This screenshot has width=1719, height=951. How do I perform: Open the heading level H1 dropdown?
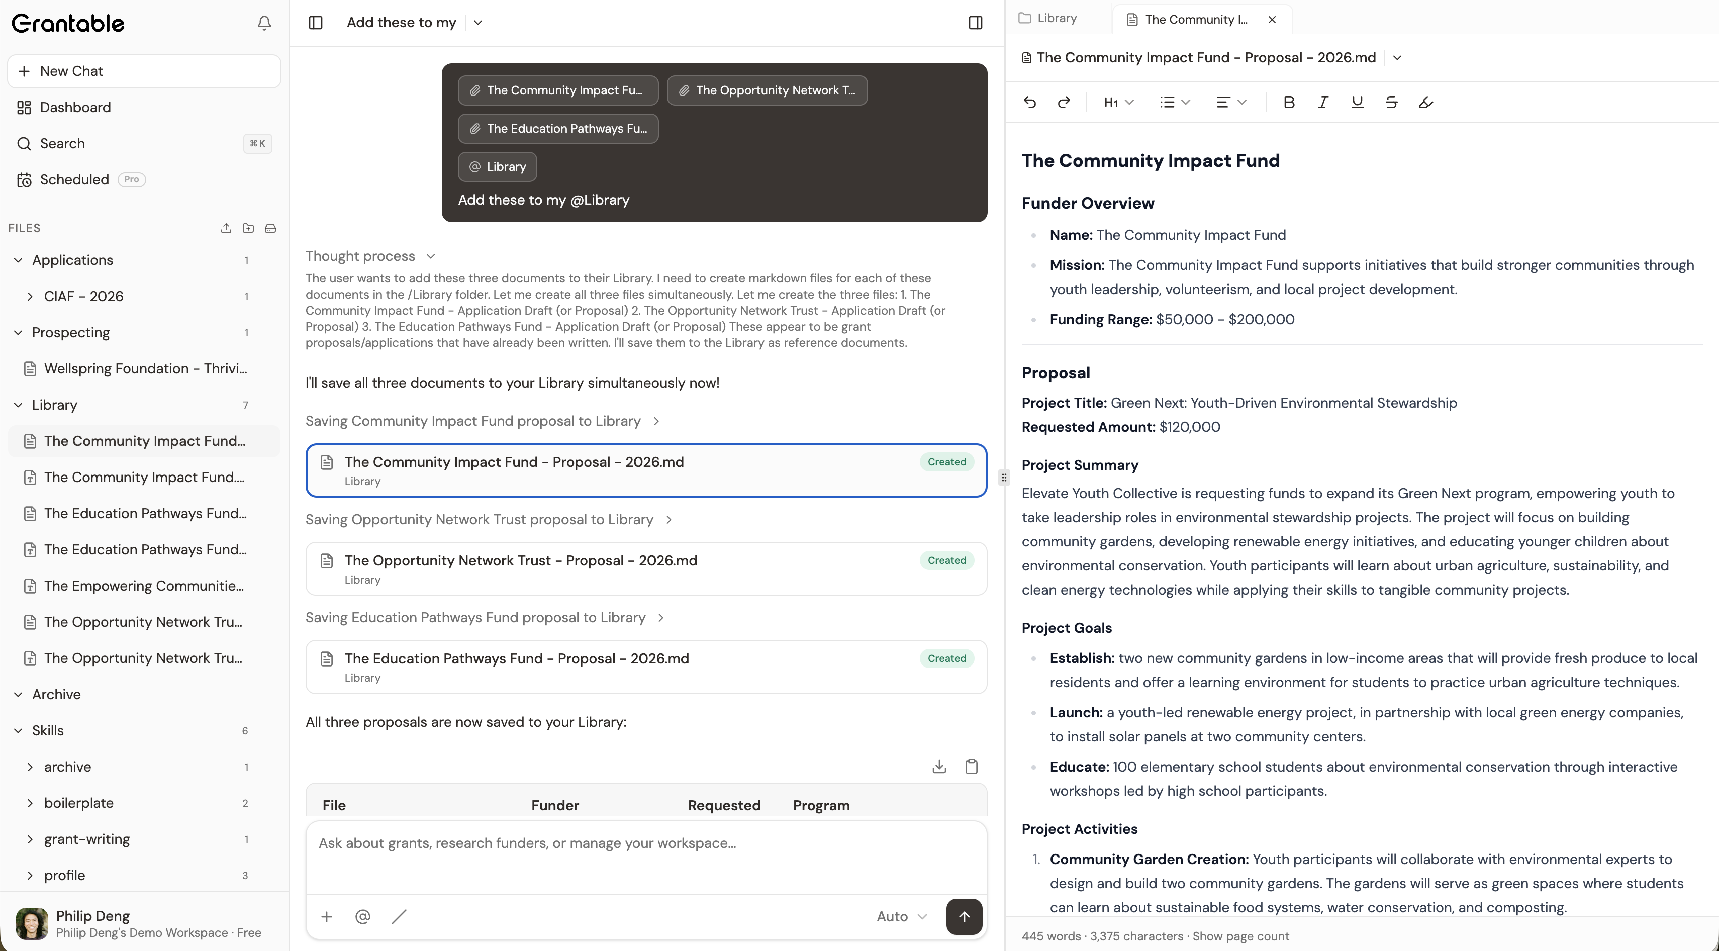(1118, 102)
